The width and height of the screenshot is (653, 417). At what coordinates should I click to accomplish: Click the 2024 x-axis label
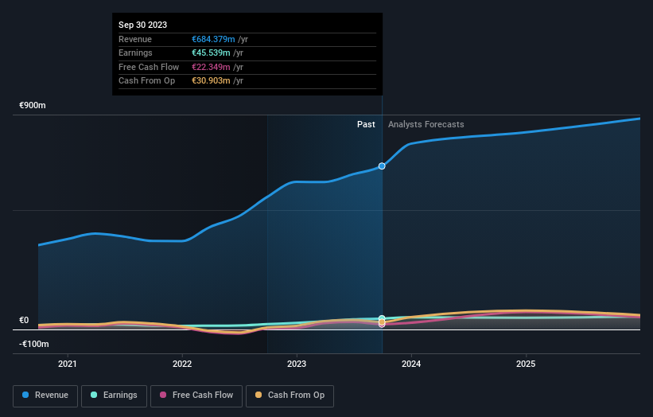[411, 364]
